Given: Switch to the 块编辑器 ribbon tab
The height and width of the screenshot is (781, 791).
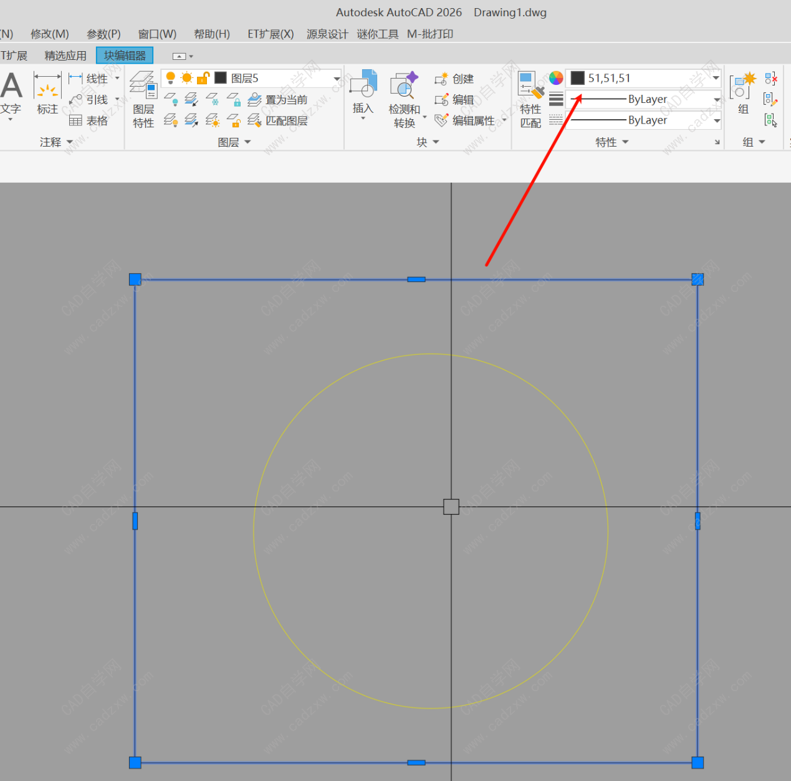Looking at the screenshot, I should point(125,56).
